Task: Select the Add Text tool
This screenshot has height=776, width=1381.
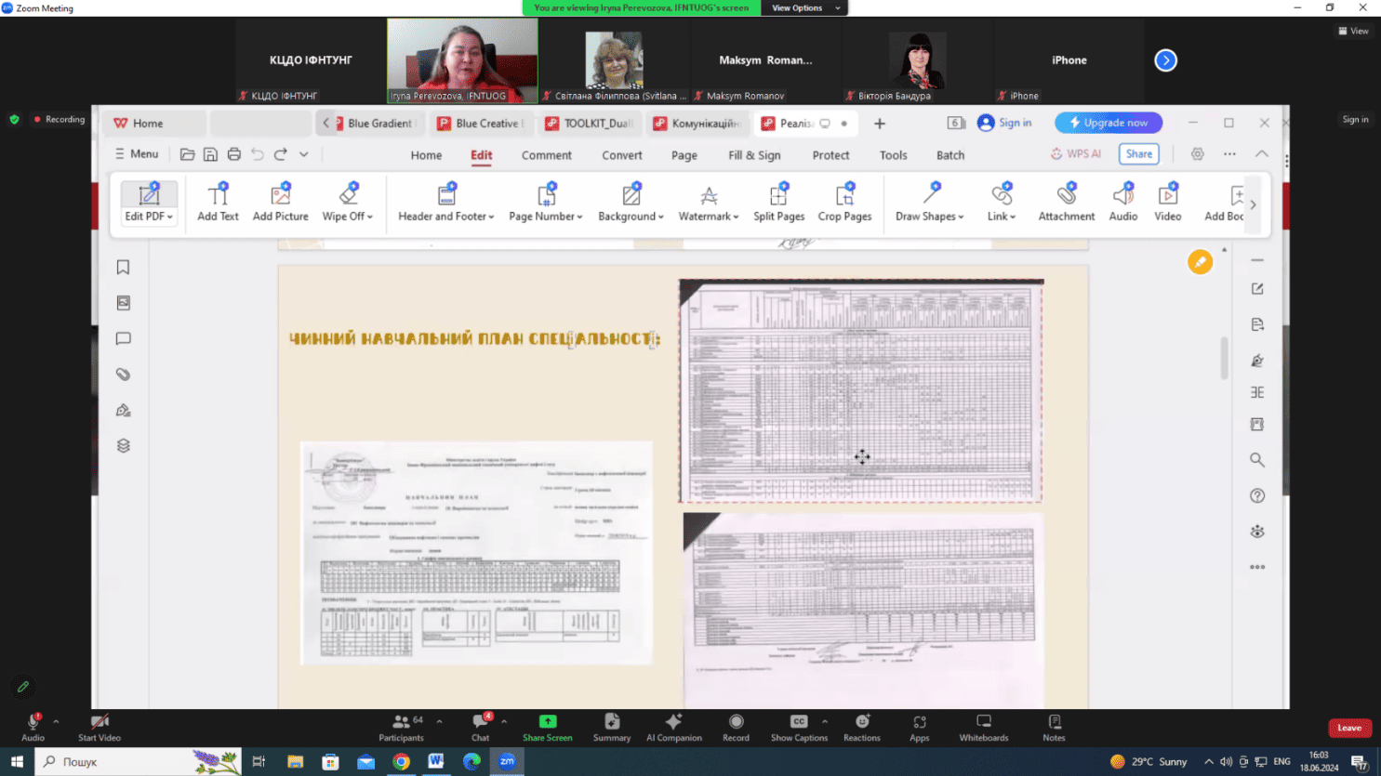Action: tap(218, 202)
